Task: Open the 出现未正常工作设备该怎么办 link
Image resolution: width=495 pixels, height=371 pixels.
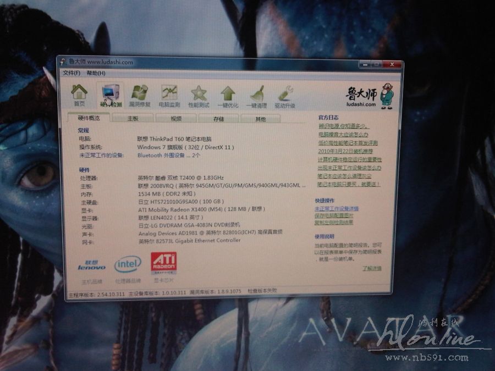Action: [349, 168]
